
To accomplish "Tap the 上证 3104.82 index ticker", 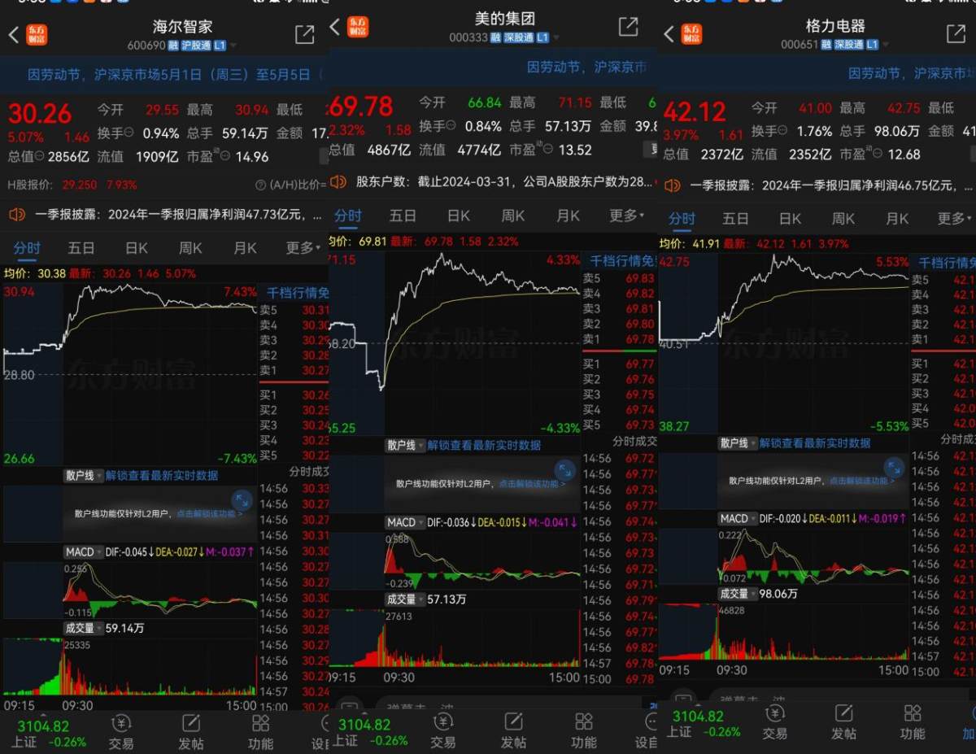I will point(49,728).
